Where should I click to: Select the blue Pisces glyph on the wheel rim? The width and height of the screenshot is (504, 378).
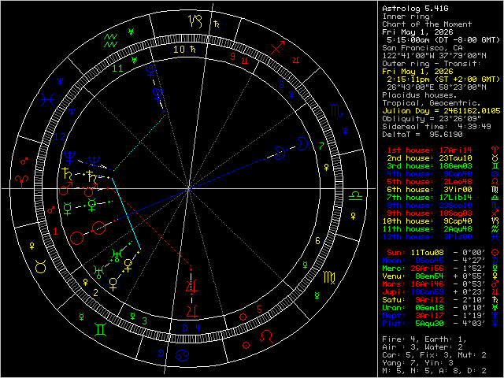tap(47, 100)
